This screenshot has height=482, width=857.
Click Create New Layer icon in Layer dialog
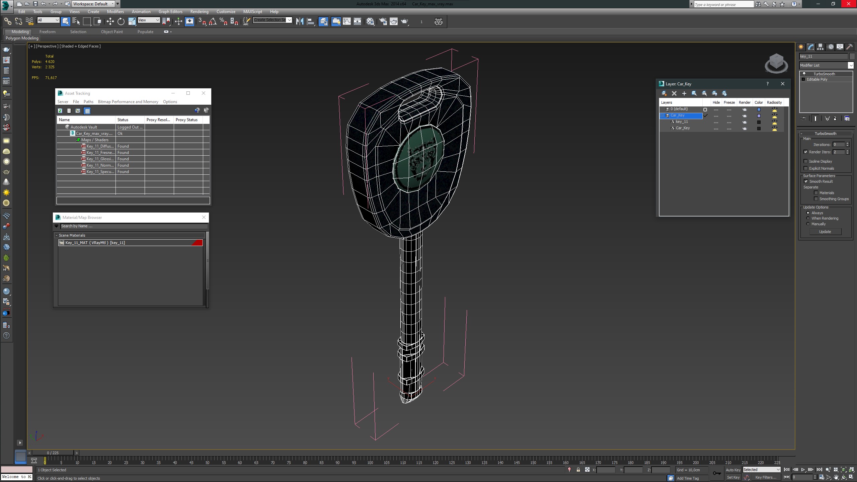click(664, 93)
